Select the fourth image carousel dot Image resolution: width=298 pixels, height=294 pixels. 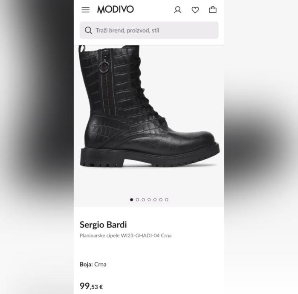coord(149,199)
